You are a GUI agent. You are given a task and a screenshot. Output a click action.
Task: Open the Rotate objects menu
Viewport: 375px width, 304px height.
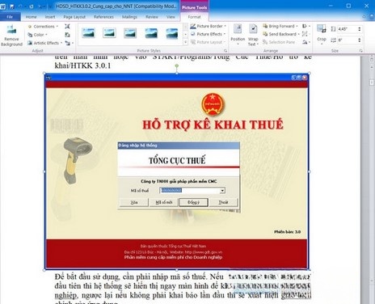pos(305,42)
